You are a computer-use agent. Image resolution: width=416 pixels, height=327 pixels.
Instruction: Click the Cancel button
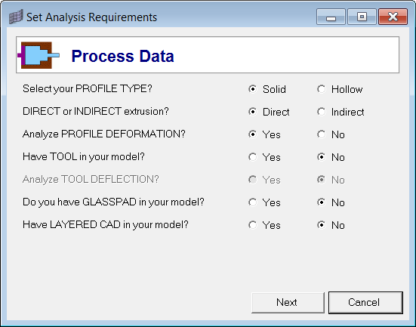coord(365,303)
